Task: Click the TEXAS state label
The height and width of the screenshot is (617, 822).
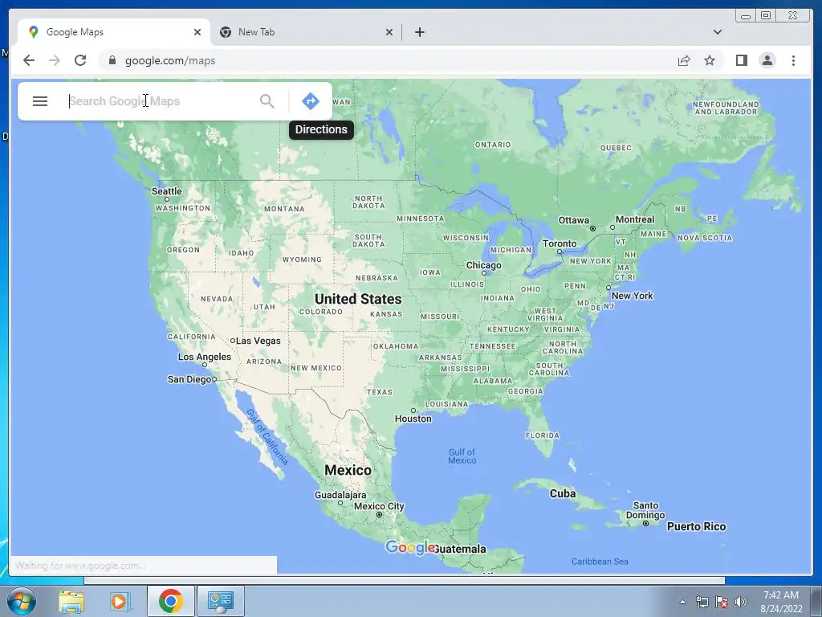Action: click(380, 392)
